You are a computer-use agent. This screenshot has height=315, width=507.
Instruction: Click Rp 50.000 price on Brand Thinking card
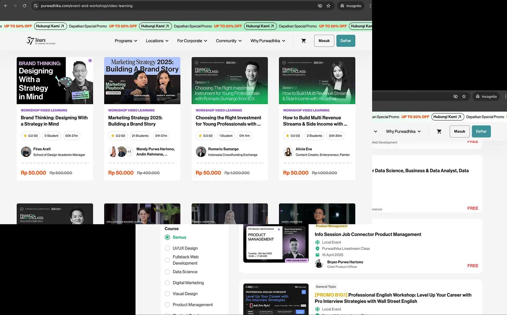33,173
